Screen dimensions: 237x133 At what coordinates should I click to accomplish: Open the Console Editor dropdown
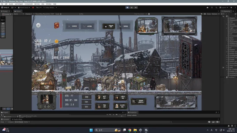[26, 122]
